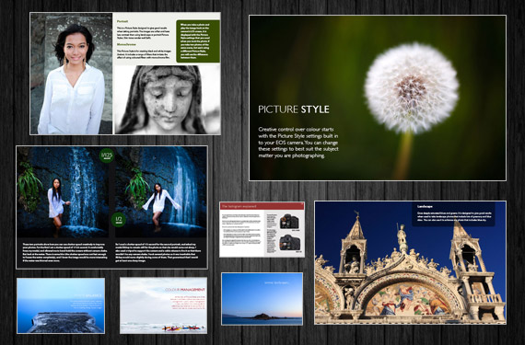Open the Picture Style dandelion page
Screen dimensions: 525x345
[x=378, y=98]
